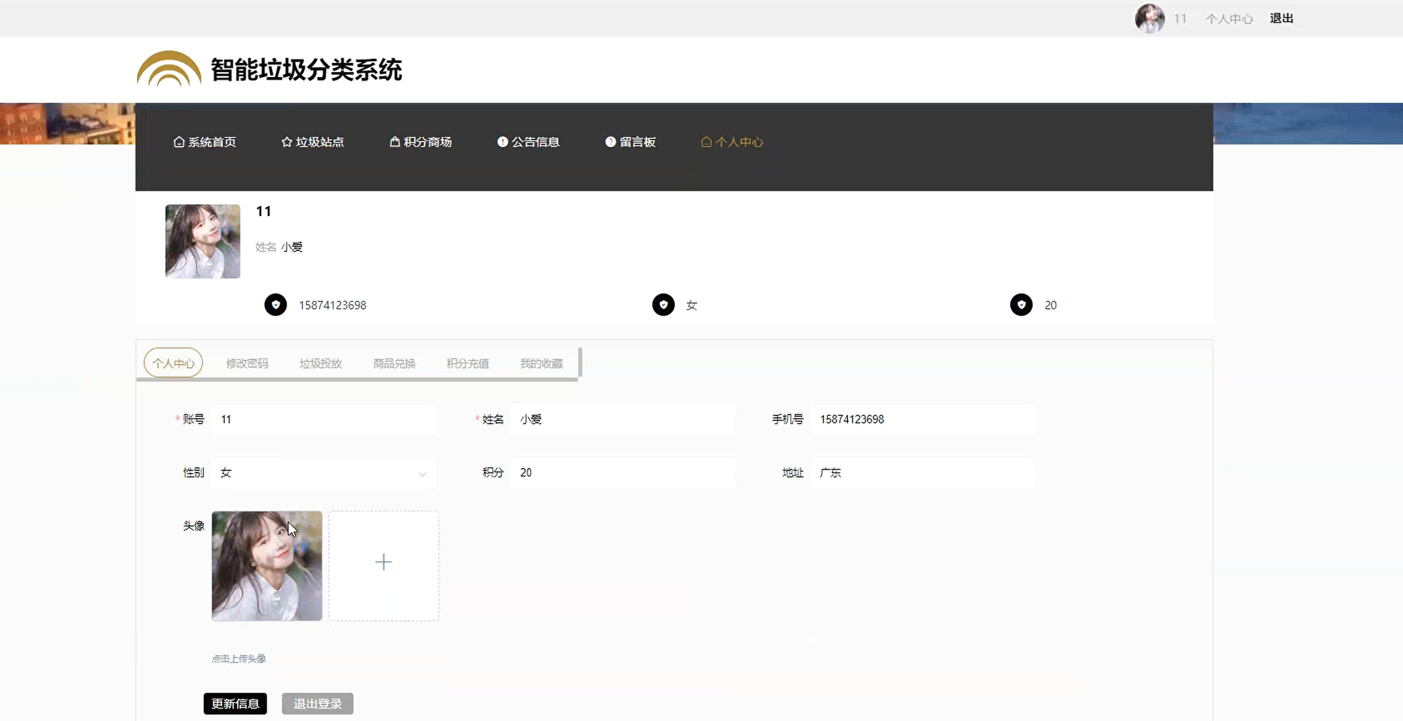Click the shield icon next to phone number 15874123698
Screen dimensions: 1403x721
click(x=275, y=305)
